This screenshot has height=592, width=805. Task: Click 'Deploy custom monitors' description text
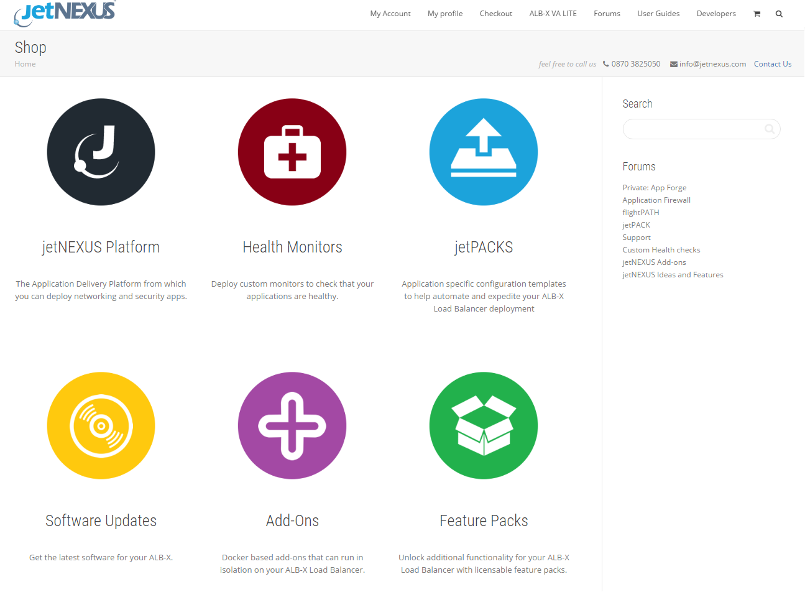click(292, 290)
